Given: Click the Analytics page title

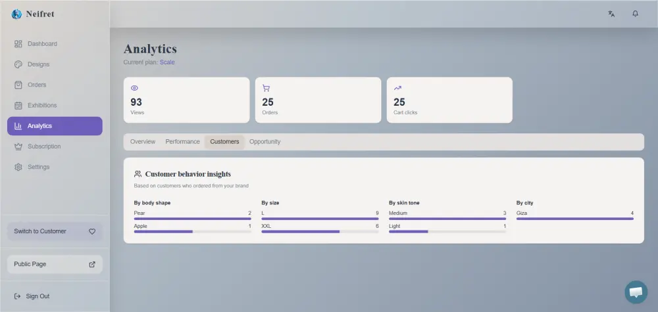Looking at the screenshot, I should [150, 49].
